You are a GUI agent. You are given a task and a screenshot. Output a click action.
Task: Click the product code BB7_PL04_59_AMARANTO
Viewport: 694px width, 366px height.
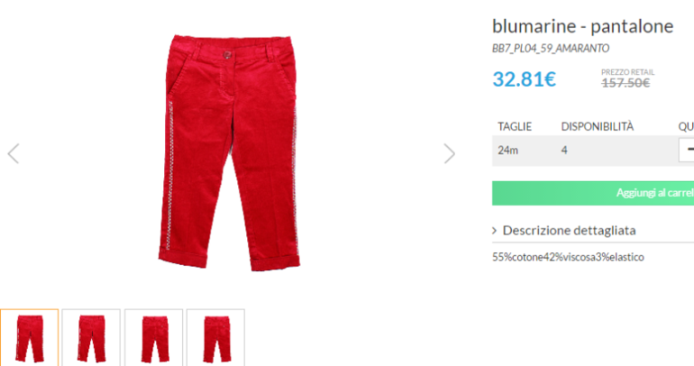point(551,49)
